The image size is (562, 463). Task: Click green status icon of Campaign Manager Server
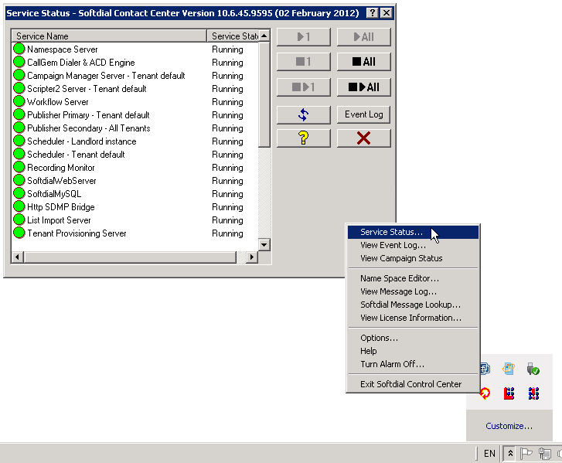pos(19,75)
